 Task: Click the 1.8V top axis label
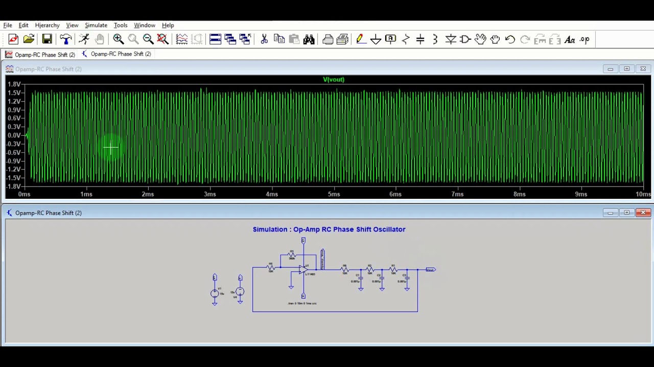[14, 84]
